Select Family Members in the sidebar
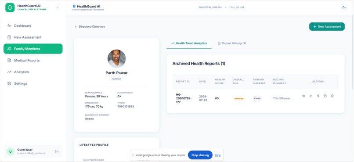Image resolution: width=354 pixels, height=162 pixels. 33,49
